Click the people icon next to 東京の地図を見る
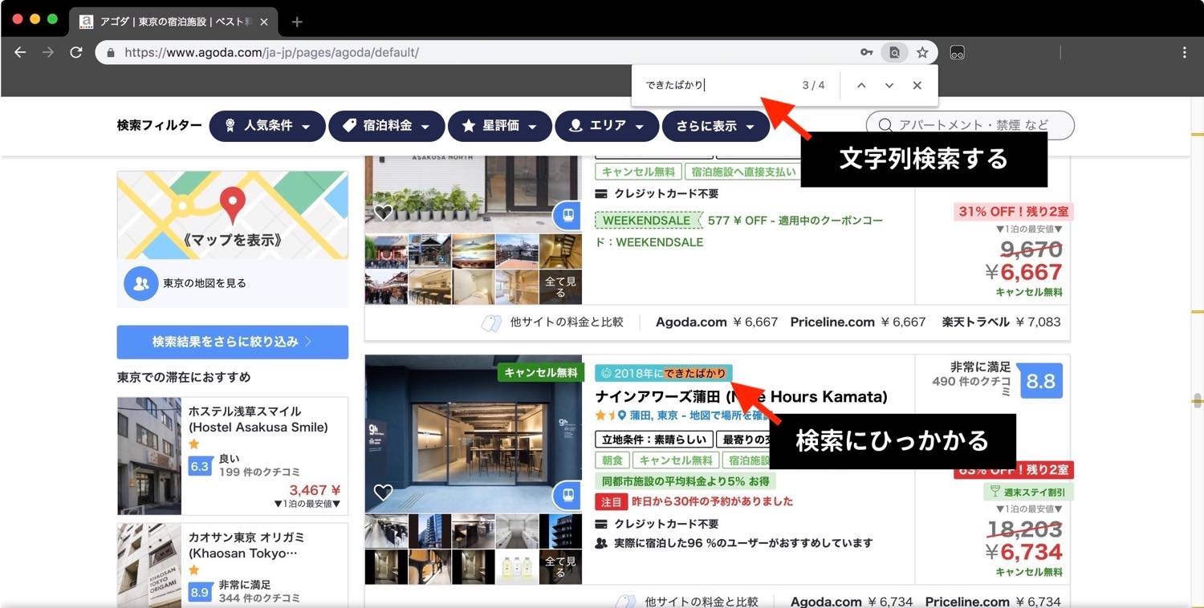 pyautogui.click(x=140, y=282)
